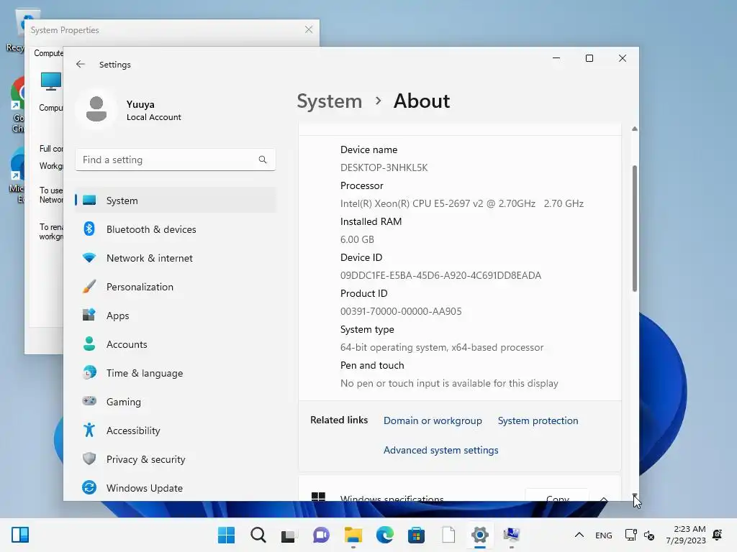Open Advanced system settings link
This screenshot has height=552, width=737.
coord(440,450)
